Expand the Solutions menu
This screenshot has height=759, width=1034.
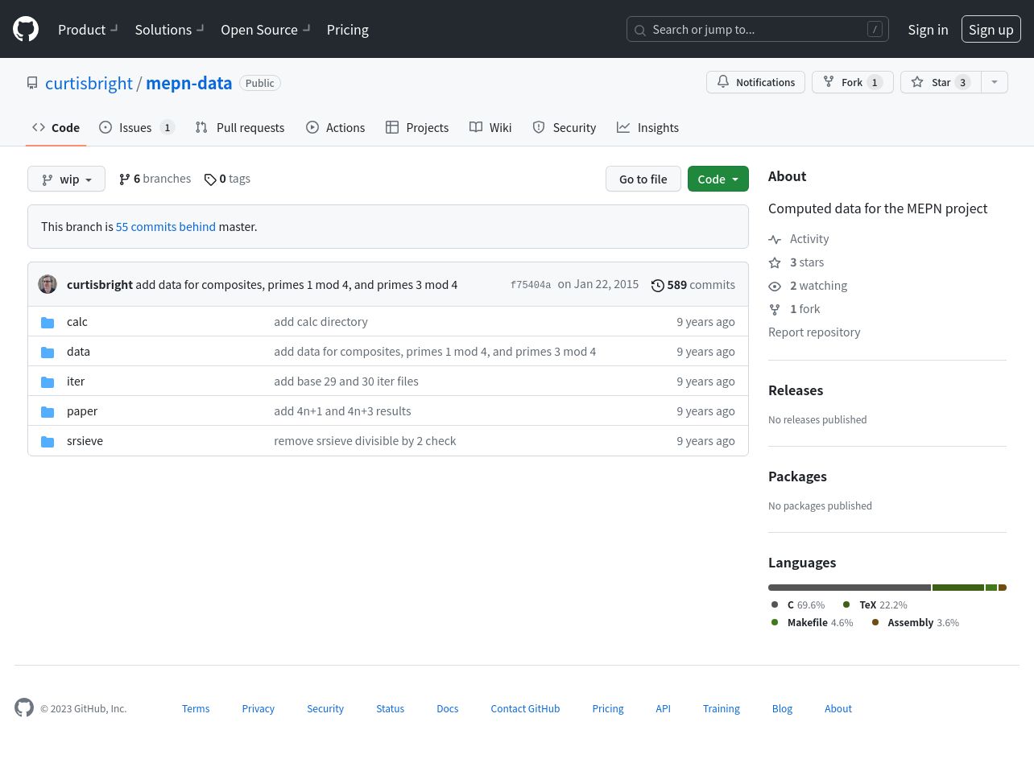point(170,30)
